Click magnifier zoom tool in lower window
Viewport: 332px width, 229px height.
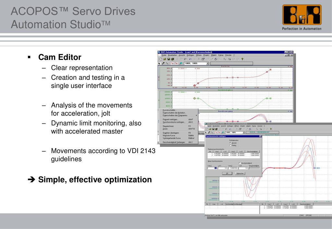223,132
